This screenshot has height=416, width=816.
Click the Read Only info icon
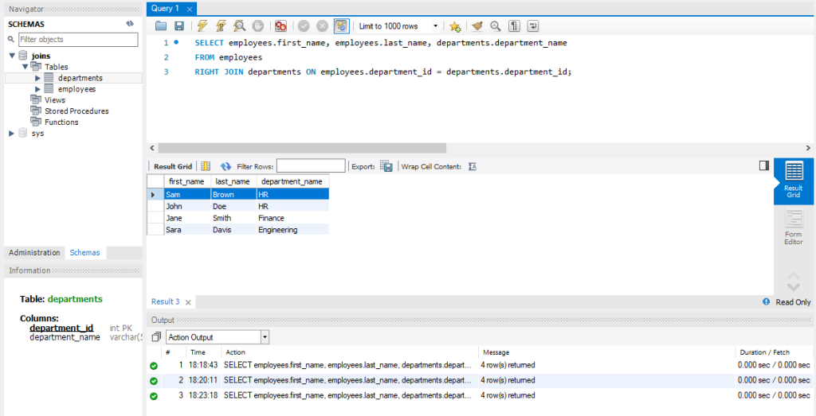pyautogui.click(x=766, y=301)
